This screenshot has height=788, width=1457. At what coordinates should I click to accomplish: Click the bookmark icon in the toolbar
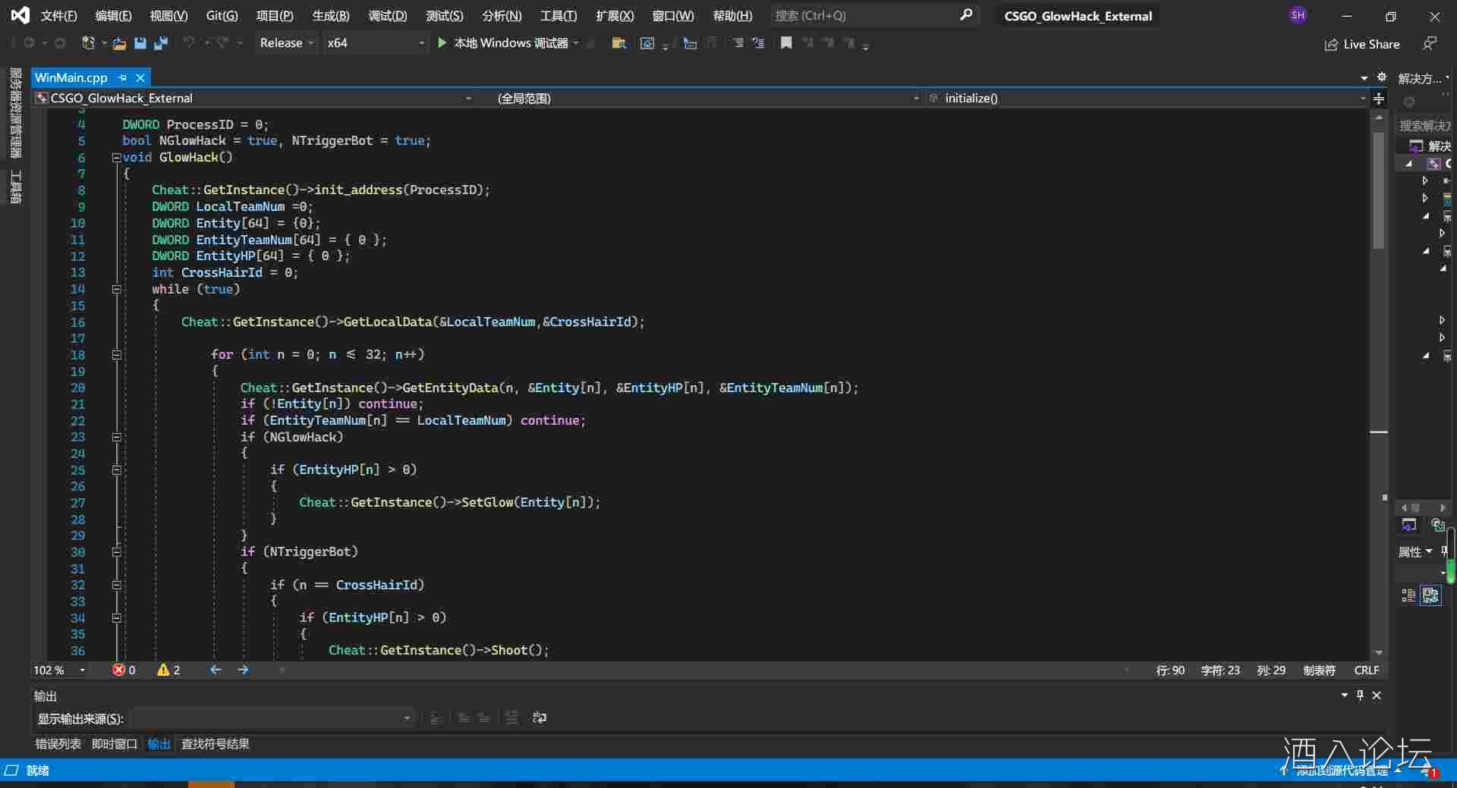786,43
